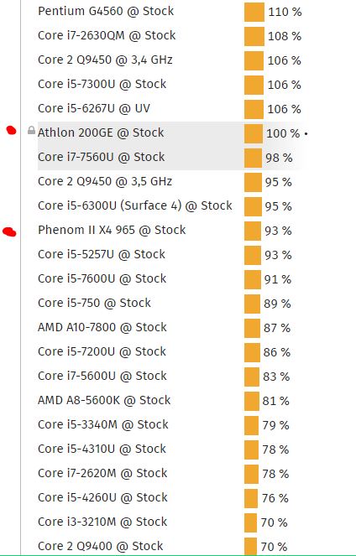Click the lock icon beside Athlon 200GE
Screen dimensions: 356x556
point(31,131)
